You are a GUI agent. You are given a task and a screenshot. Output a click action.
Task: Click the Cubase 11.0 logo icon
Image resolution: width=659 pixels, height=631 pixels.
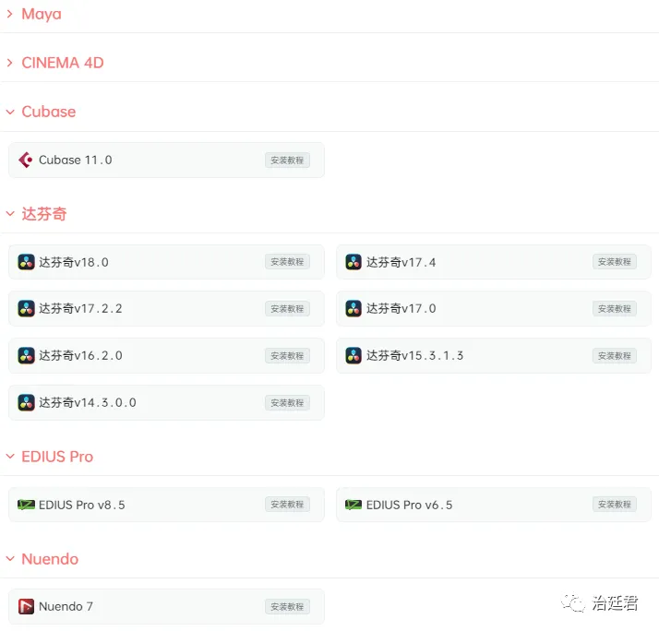coord(26,161)
